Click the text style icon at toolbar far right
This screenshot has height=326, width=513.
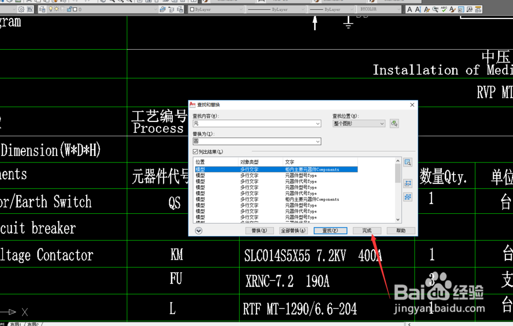pos(478,9)
